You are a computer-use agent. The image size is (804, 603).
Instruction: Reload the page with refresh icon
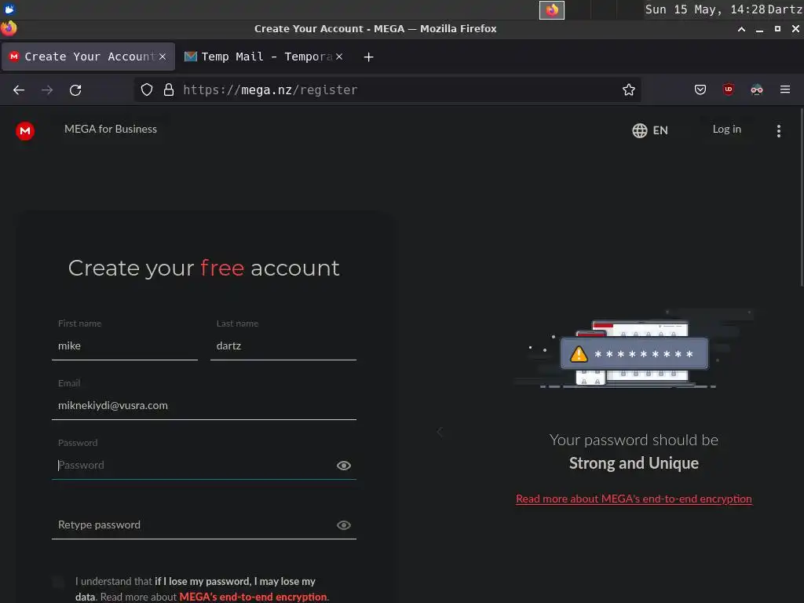click(75, 90)
